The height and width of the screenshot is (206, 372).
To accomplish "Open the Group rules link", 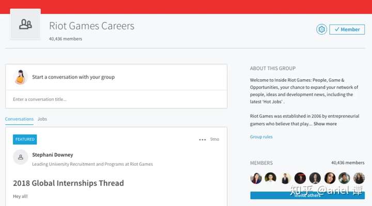I will point(261,137).
